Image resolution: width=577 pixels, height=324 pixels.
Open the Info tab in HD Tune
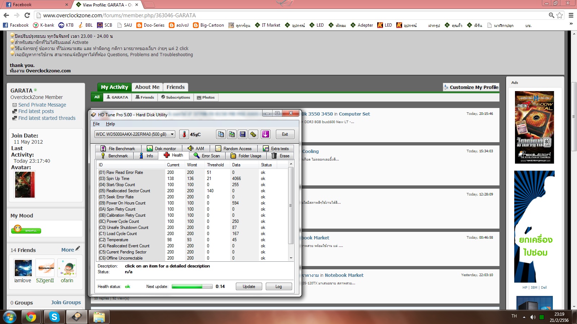146,156
